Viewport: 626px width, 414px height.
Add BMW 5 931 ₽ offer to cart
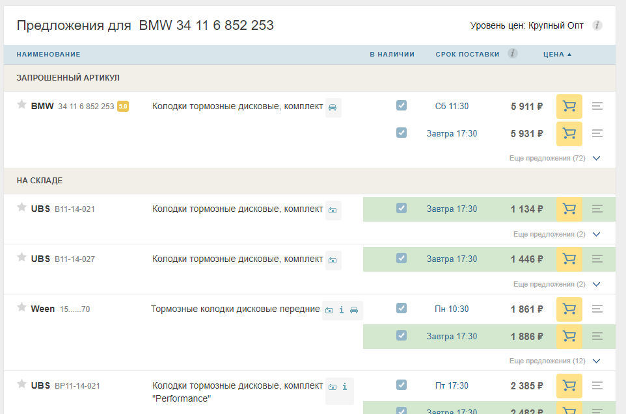(569, 134)
